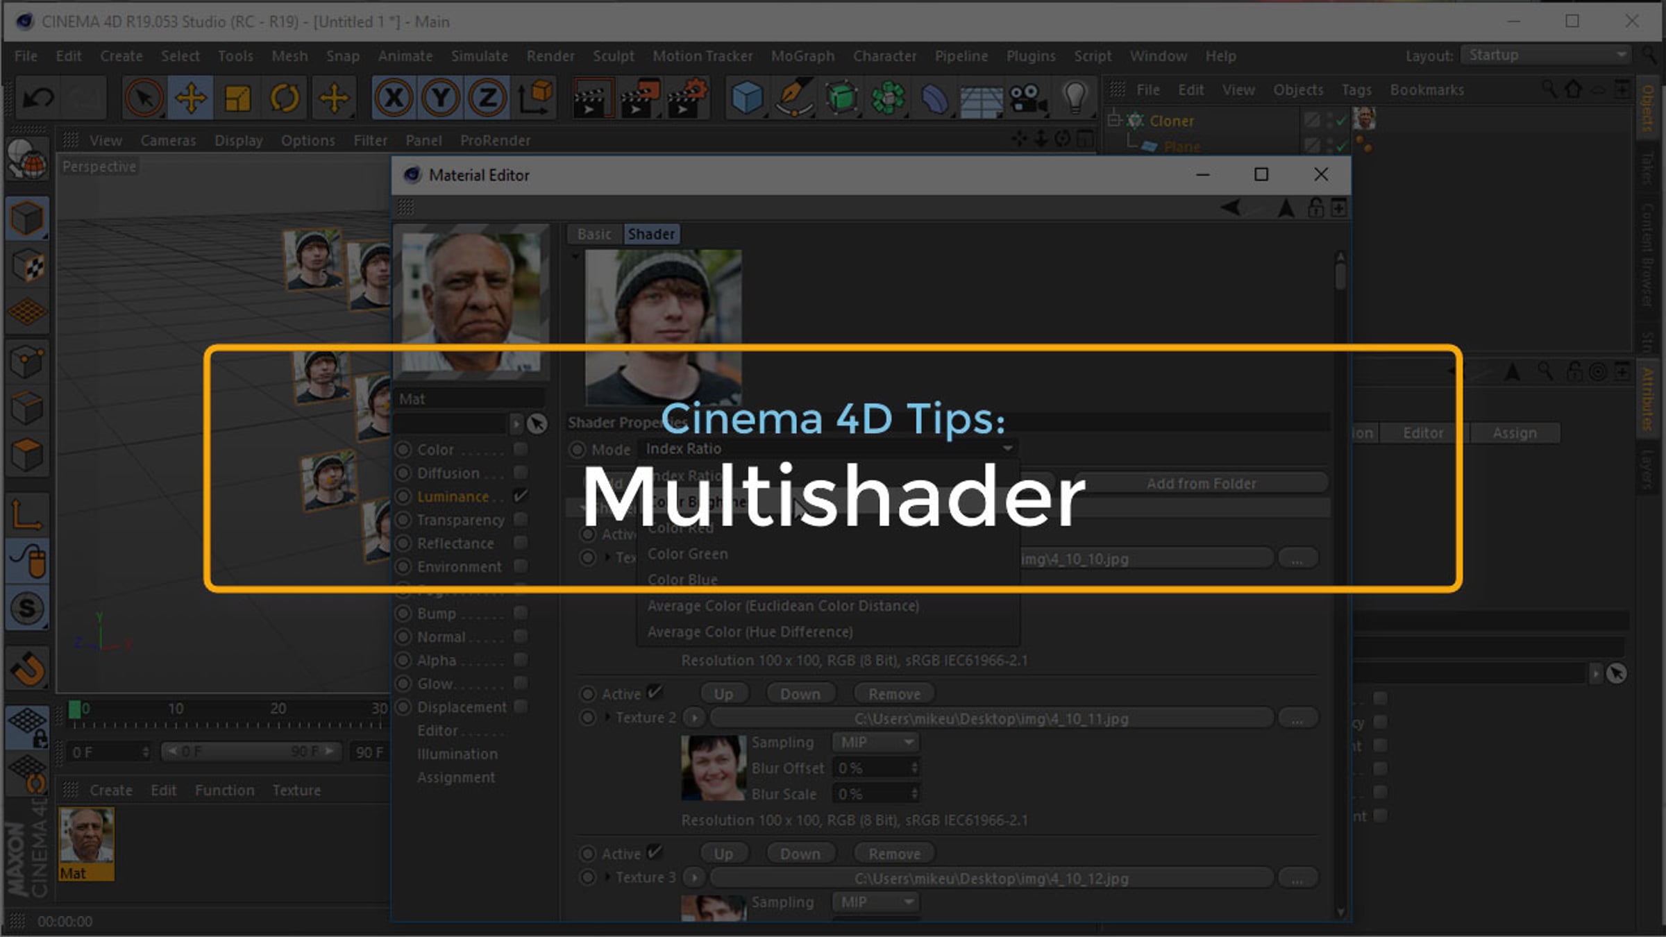Toggle the X-axis lock icon
Screen dimensions: 1666x937
(394, 98)
